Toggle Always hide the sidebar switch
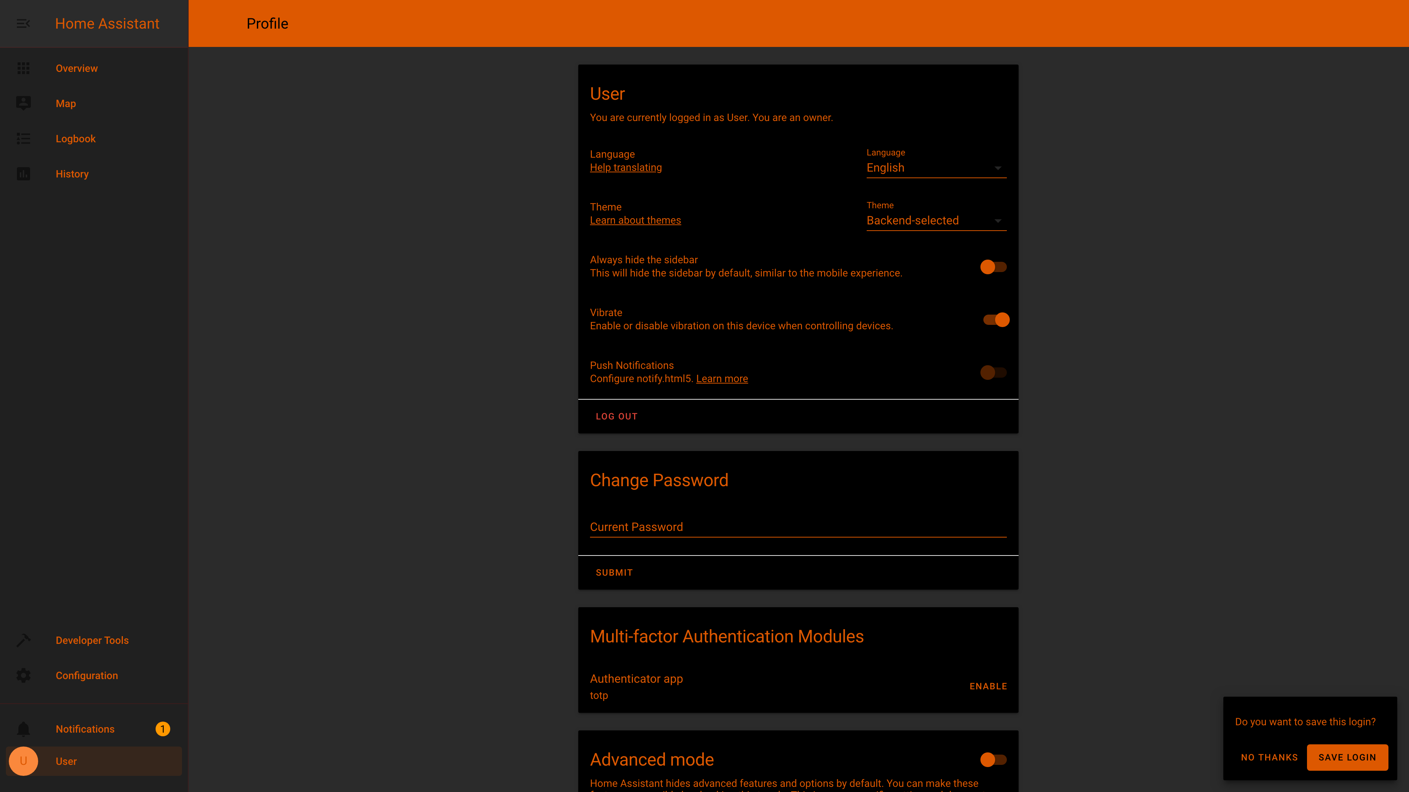 click(x=993, y=267)
